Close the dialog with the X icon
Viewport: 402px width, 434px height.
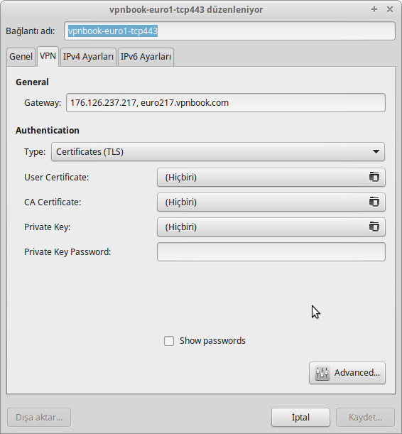click(390, 9)
